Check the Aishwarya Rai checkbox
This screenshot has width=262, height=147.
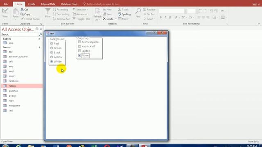pyautogui.click(x=79, y=42)
